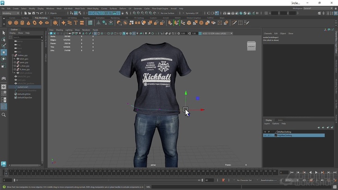Click the Save Scene icon
Screen dimensions: 338x190
coord(34,13)
